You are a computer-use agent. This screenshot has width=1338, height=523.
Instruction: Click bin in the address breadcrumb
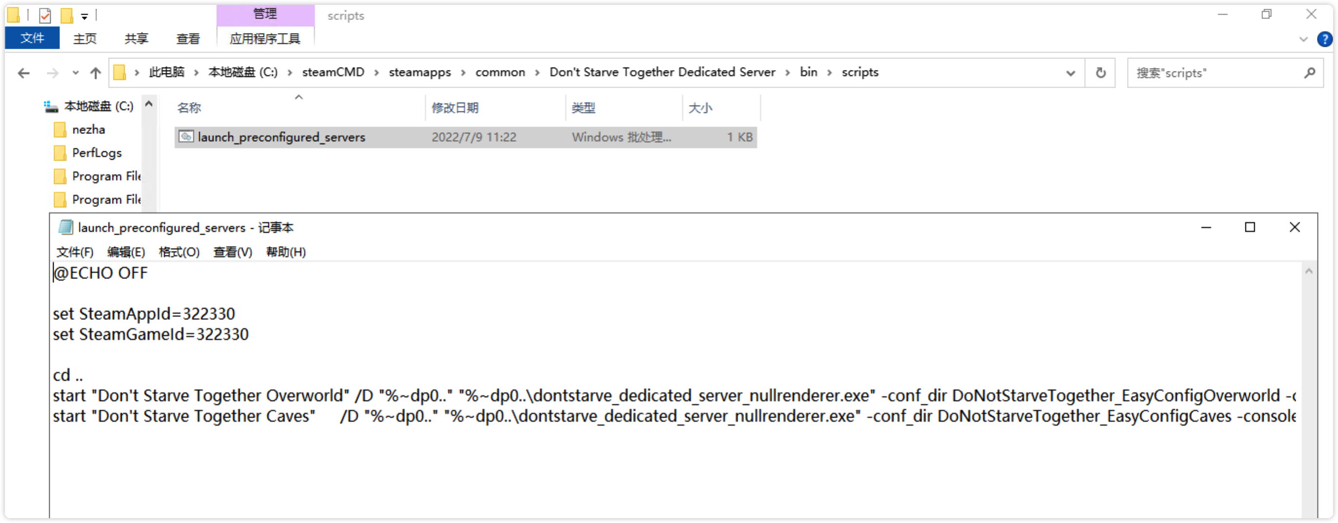(x=808, y=72)
